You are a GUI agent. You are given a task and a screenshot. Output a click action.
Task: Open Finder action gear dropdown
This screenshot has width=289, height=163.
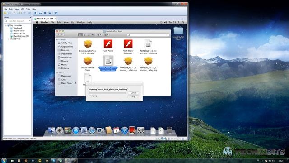click(99, 35)
